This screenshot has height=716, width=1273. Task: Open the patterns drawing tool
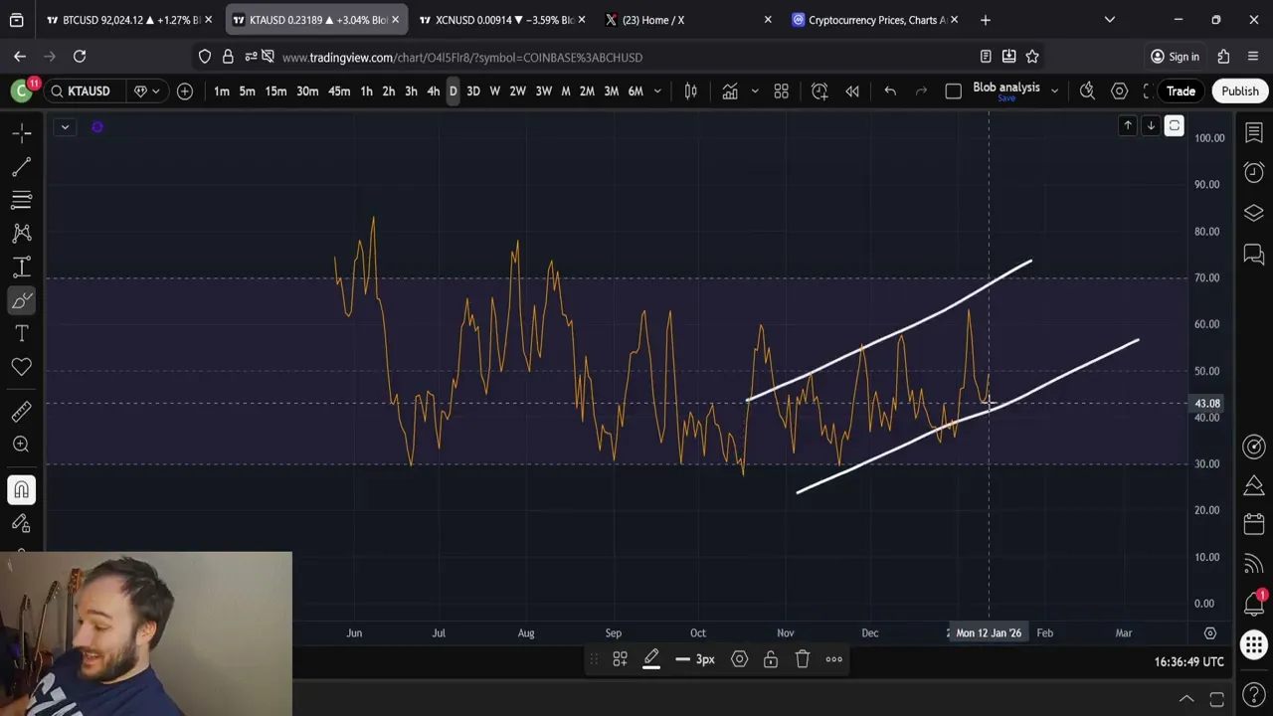[22, 233]
